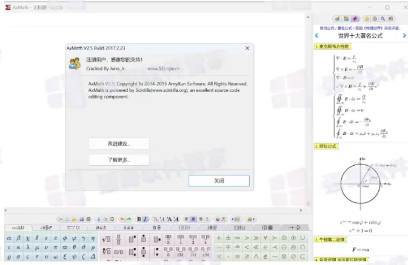408x265 pixels.
Task: Insert the vertical fraction template
Action: tap(118, 239)
